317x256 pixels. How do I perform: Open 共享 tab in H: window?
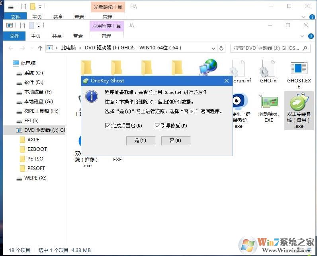(58, 17)
